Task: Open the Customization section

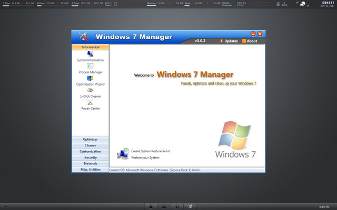Action: (90, 151)
